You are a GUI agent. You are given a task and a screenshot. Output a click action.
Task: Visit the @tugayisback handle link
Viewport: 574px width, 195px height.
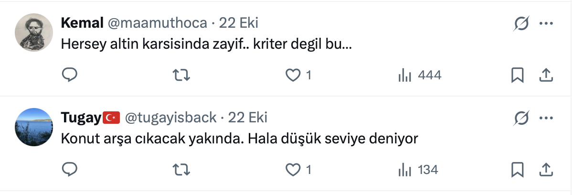point(170,117)
